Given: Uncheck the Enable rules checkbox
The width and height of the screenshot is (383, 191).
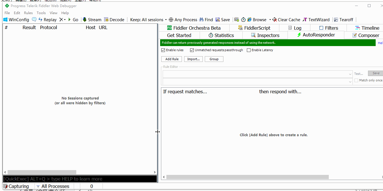Looking at the screenshot, I should coord(163,50).
